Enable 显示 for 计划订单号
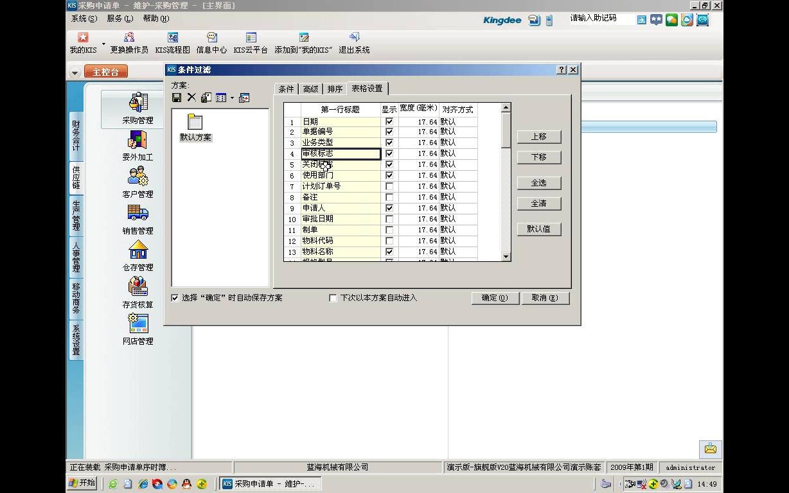 (389, 186)
